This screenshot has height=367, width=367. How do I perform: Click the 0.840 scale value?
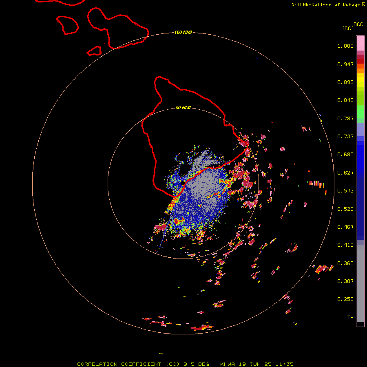345,100
